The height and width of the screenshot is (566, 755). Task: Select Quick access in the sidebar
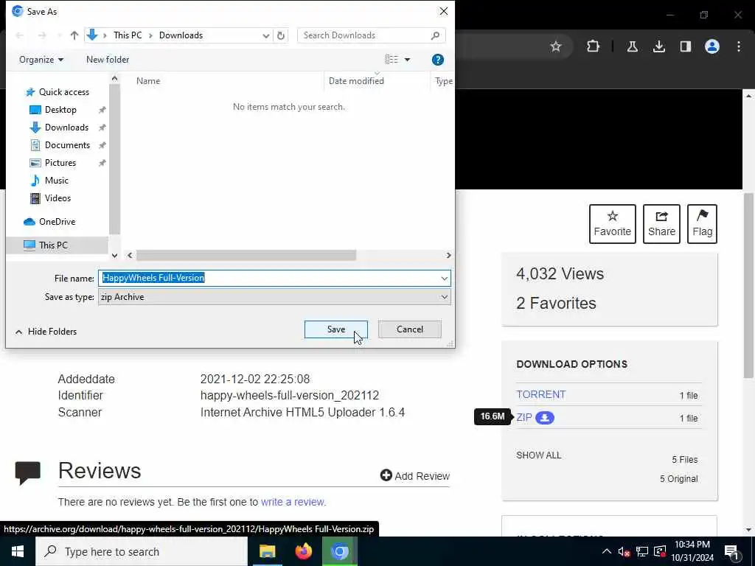tap(64, 92)
